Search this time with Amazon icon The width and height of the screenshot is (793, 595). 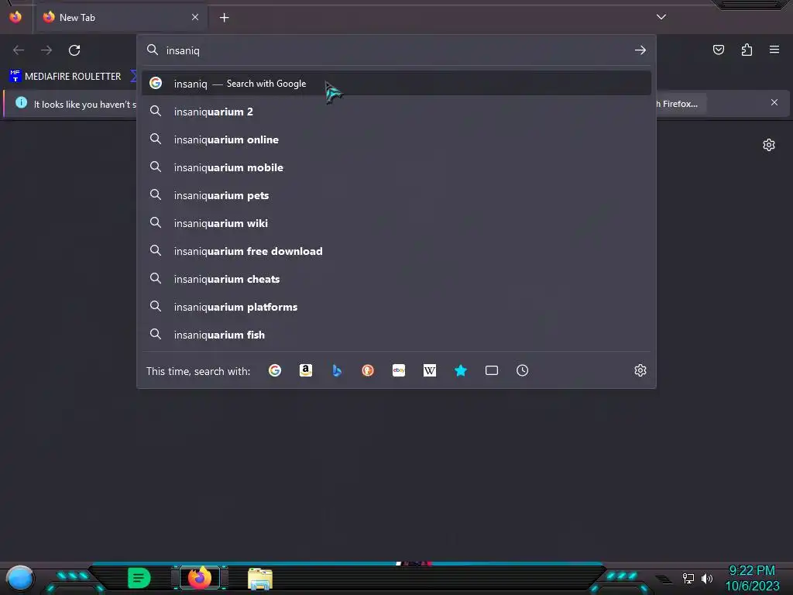tap(305, 371)
